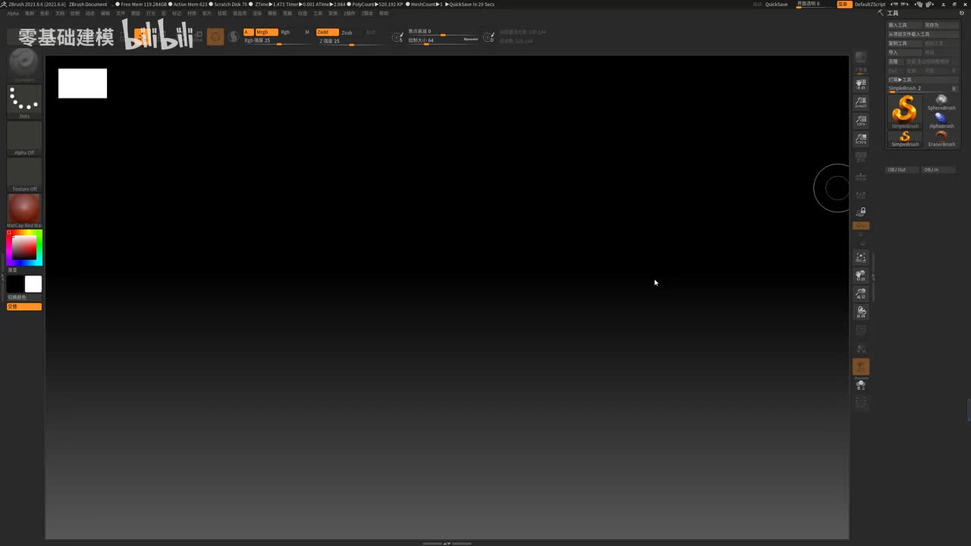Select the large SimpleBrush tool thumbnail
This screenshot has width=971, height=546.
pyautogui.click(x=905, y=111)
